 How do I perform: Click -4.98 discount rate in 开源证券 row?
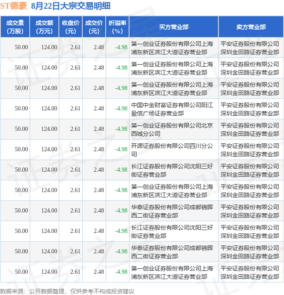(x=121, y=150)
